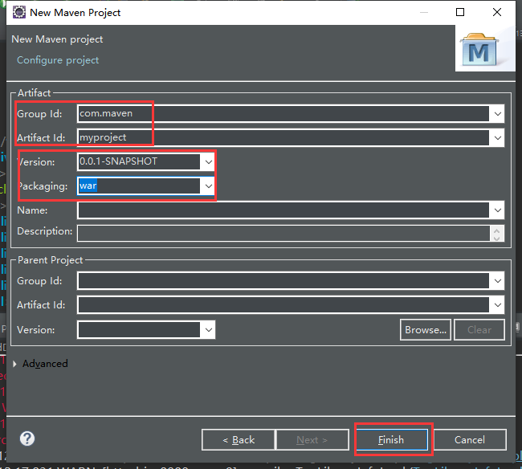Click the 'Description:' label
The width and height of the screenshot is (522, 469).
tap(45, 231)
